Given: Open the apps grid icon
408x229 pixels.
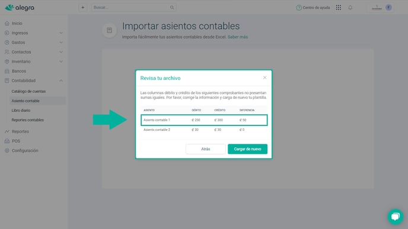Looking at the screenshot, I should (338, 8).
